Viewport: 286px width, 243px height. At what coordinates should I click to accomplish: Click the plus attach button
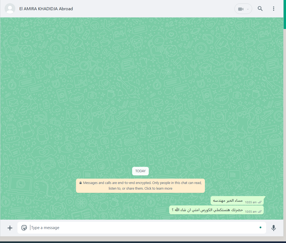click(x=10, y=228)
